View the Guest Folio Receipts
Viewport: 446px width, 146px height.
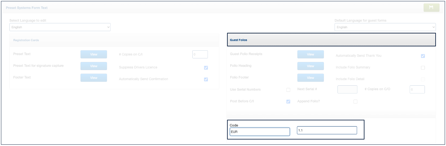tap(310, 55)
